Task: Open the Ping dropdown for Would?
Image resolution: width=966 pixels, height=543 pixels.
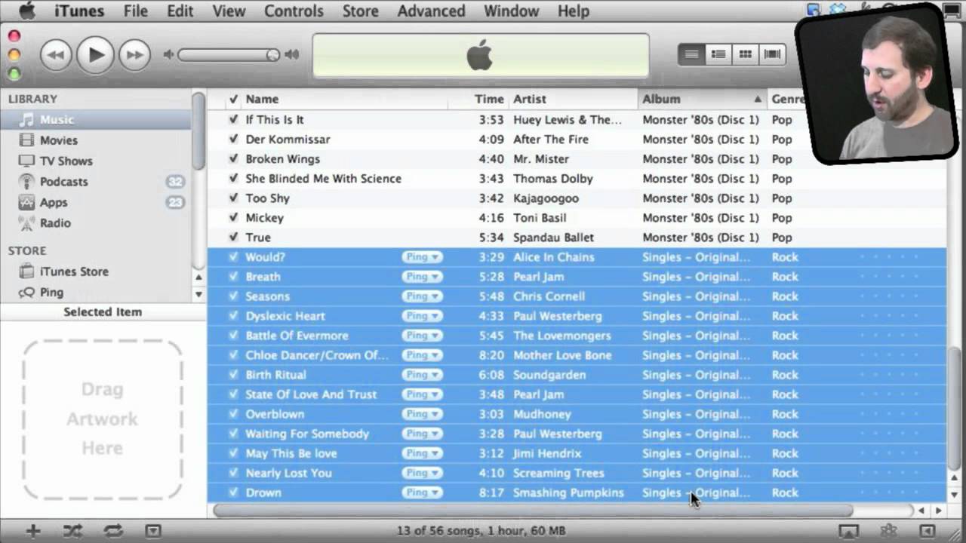Action: [x=422, y=257]
